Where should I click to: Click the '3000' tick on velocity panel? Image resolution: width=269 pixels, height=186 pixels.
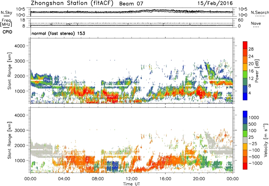pos(20,130)
